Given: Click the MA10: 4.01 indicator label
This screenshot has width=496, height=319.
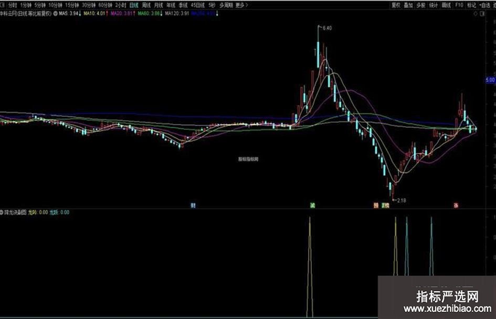Looking at the screenshot, I should (94, 14).
